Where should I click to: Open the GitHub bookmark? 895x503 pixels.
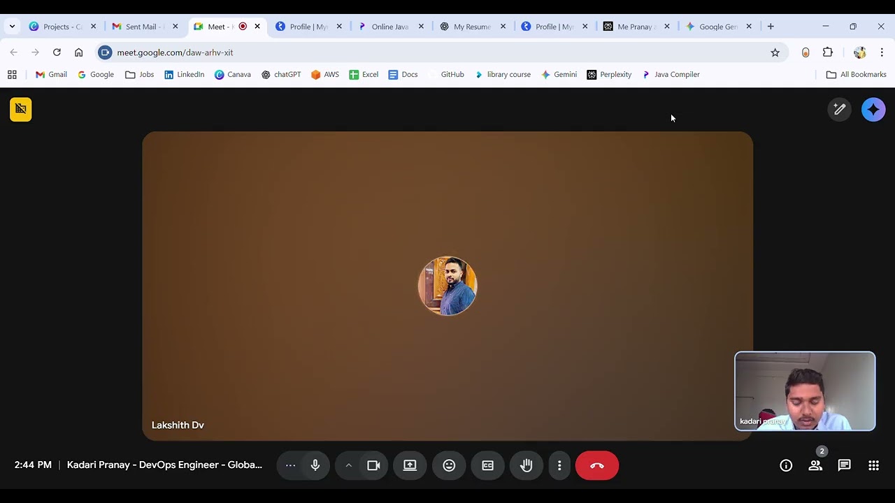pos(446,75)
